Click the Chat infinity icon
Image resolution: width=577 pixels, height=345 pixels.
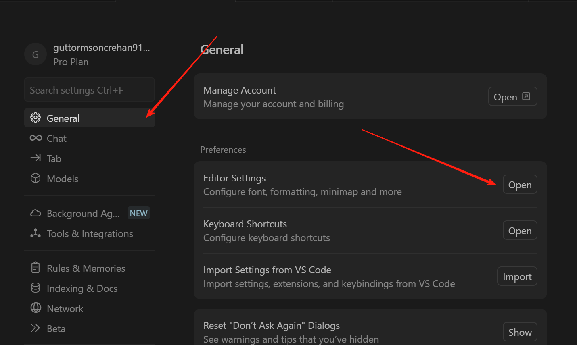(x=36, y=138)
